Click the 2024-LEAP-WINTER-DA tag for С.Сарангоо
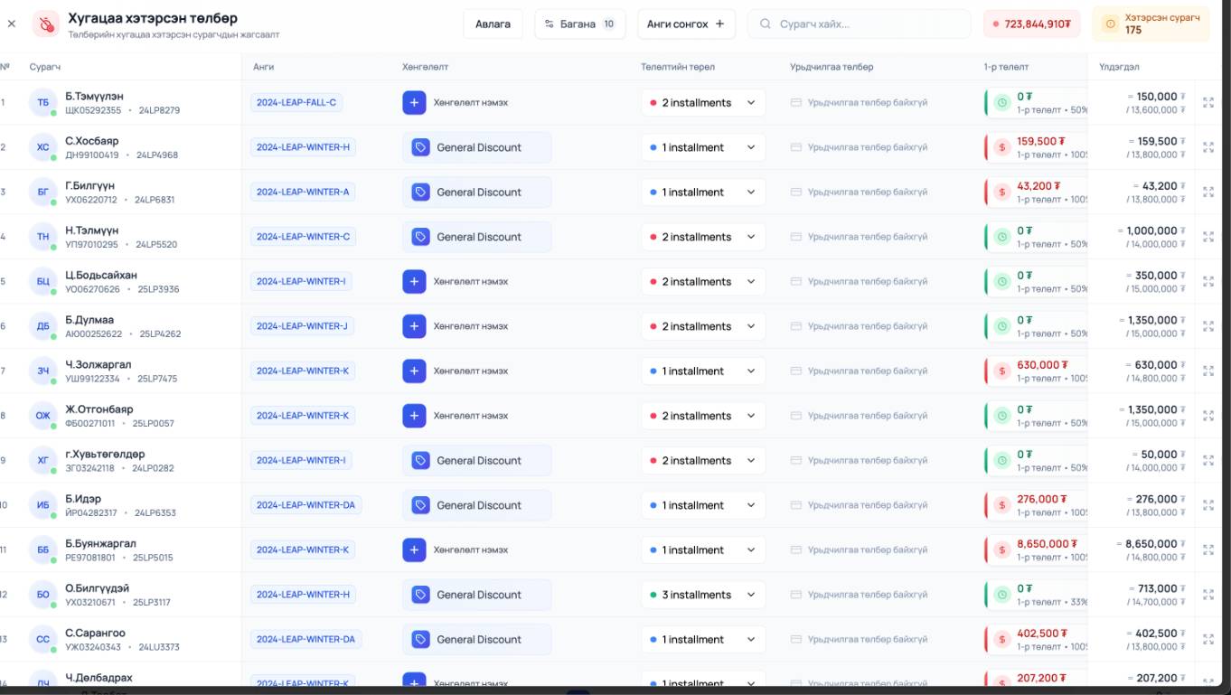1231x695 pixels. (x=305, y=640)
